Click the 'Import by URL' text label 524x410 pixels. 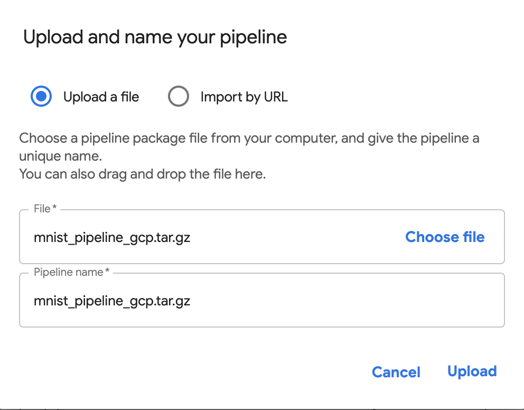pyautogui.click(x=244, y=97)
